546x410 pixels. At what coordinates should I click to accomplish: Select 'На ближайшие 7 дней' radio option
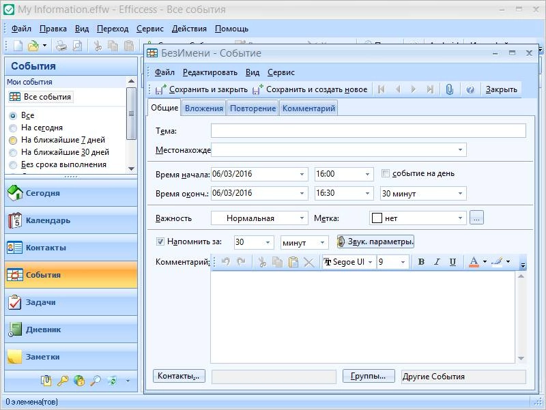click(x=13, y=141)
